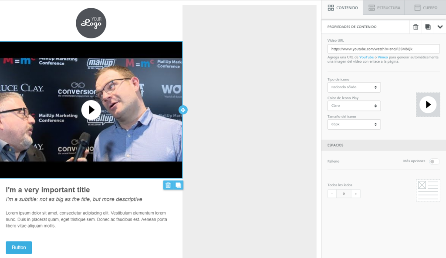446x258 pixels.
Task: Click the play icon preview thumbnail
Action: pos(428,104)
